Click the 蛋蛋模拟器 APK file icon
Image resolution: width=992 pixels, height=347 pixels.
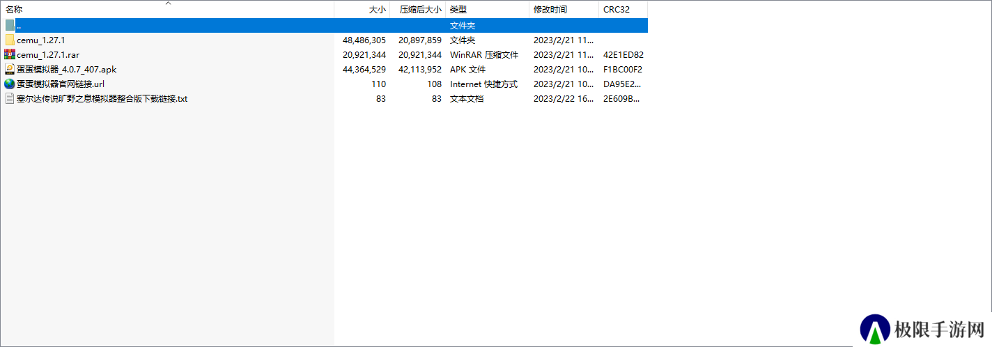pos(10,69)
